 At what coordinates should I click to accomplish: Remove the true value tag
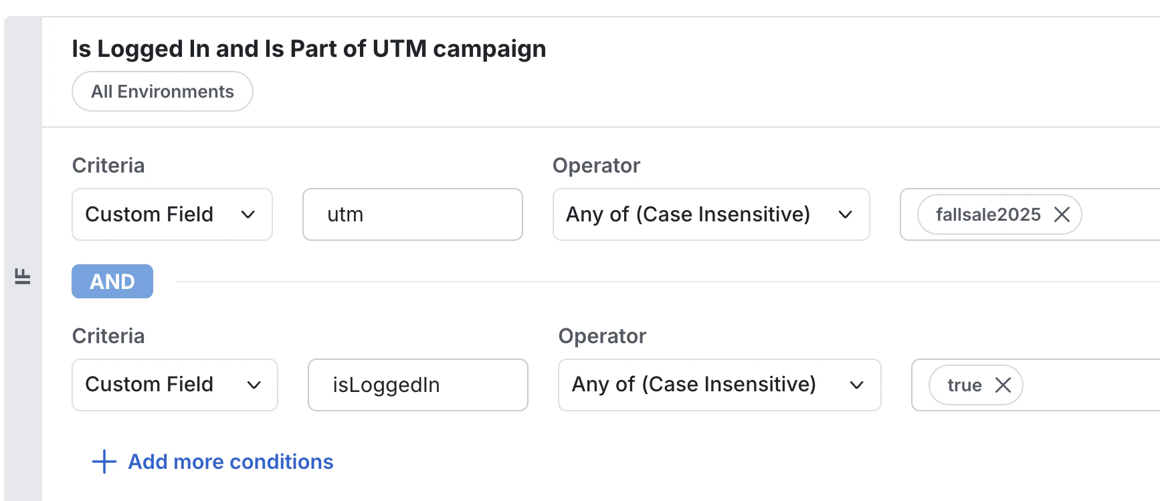pos(1003,385)
